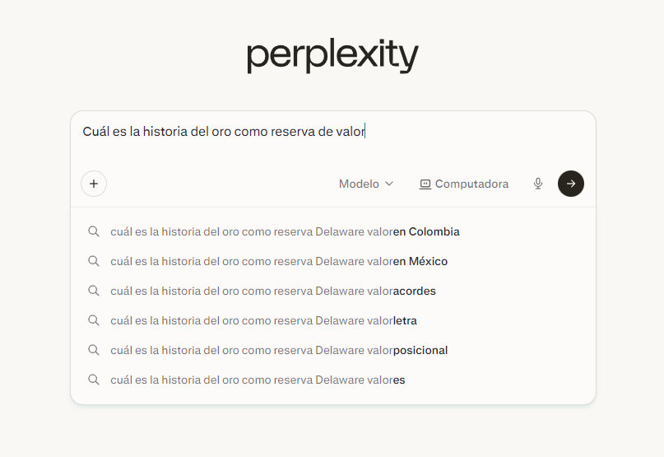The width and height of the screenshot is (664, 457).
Task: Click search icon beside 'acordes' suggestion
Action: click(x=94, y=291)
